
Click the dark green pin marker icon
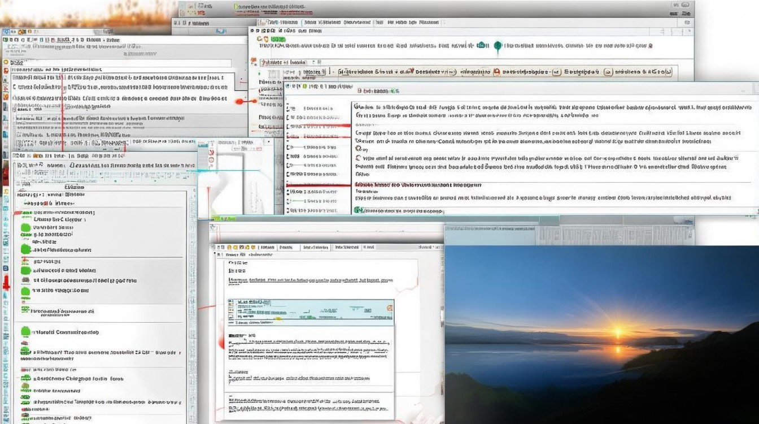click(498, 46)
